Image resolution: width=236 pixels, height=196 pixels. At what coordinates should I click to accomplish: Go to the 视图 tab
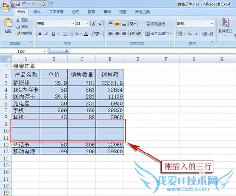pos(123,12)
